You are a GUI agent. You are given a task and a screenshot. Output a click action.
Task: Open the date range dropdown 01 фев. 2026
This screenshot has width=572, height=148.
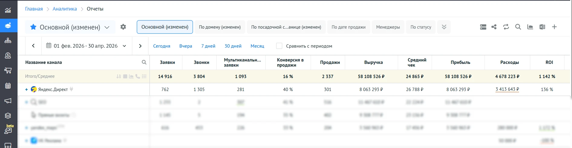point(86,46)
